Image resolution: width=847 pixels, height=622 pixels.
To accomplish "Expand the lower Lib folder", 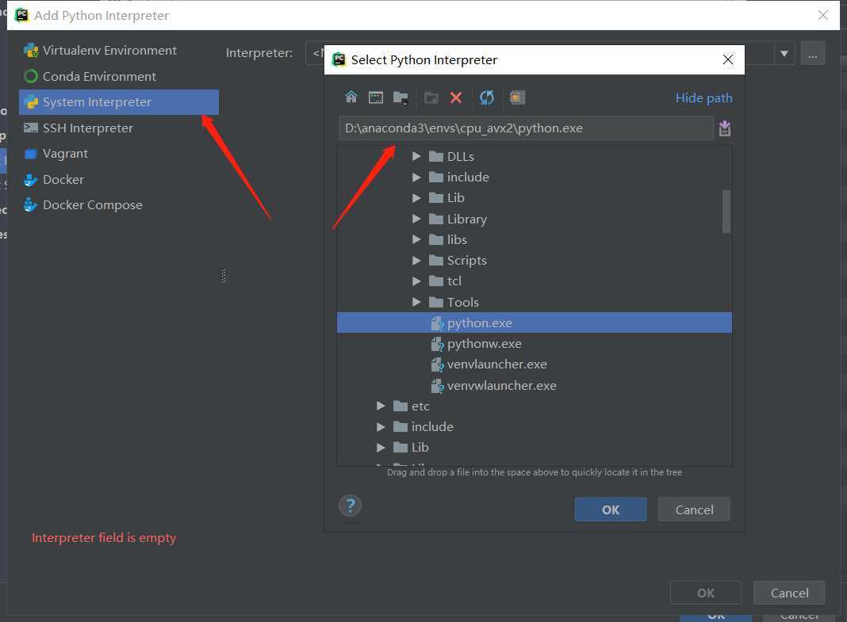I will click(x=381, y=447).
